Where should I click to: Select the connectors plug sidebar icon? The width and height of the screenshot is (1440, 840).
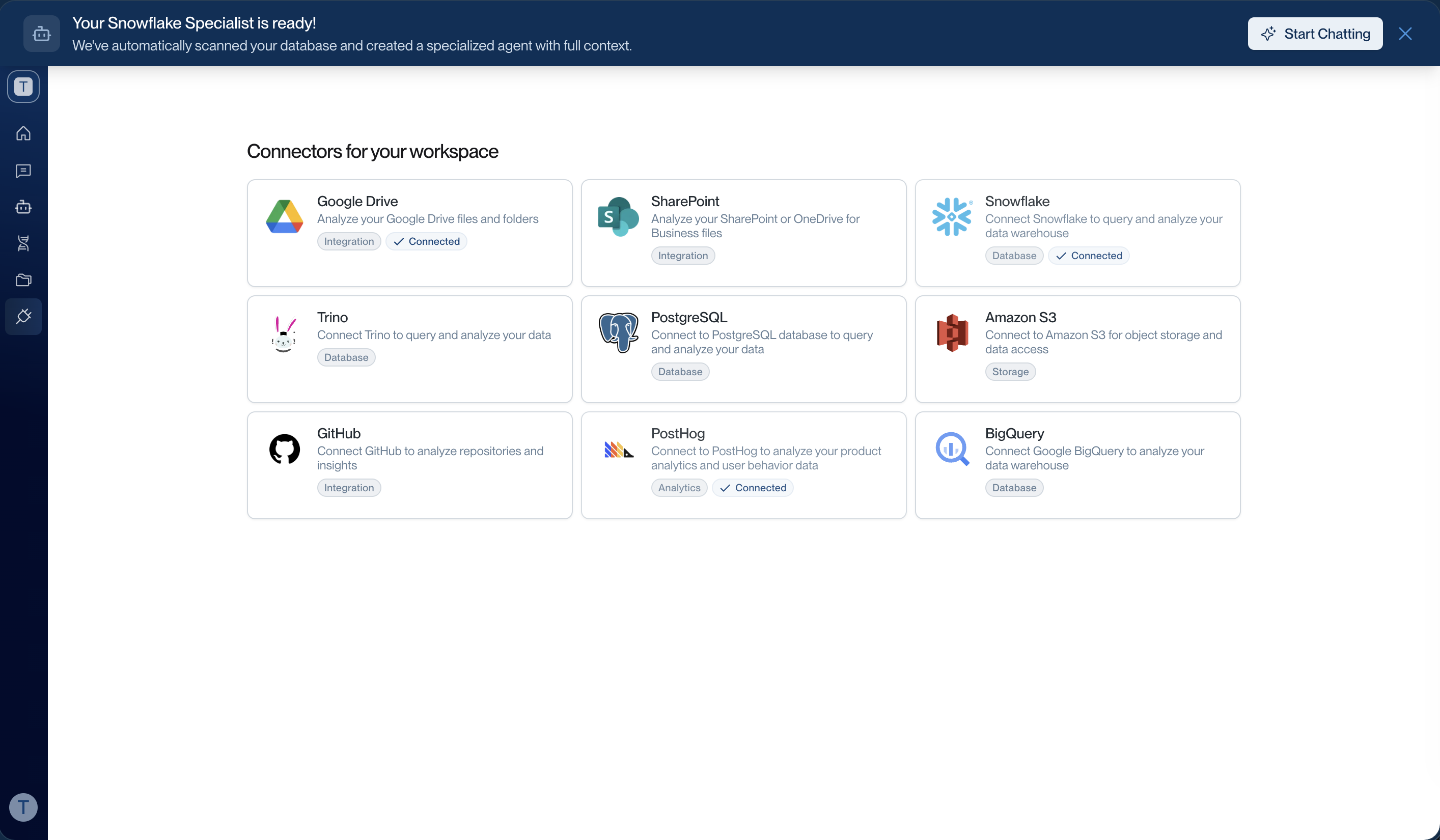[x=23, y=317]
